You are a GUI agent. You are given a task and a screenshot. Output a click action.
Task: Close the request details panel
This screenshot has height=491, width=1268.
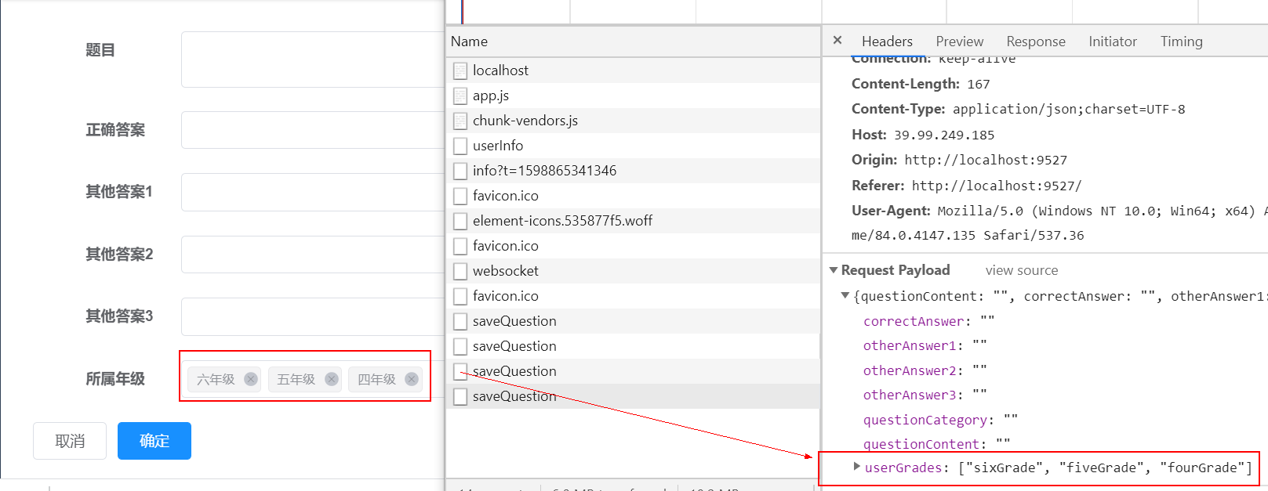coord(837,40)
